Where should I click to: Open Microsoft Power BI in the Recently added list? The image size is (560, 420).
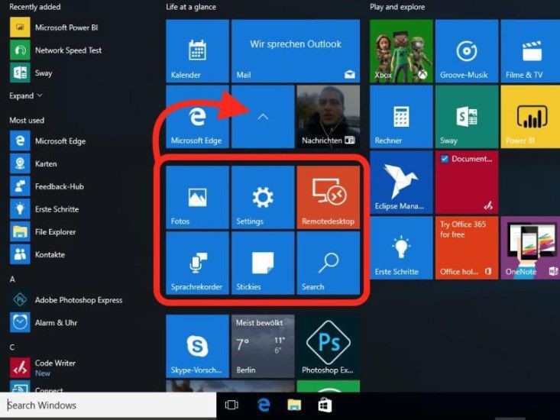click(53, 27)
